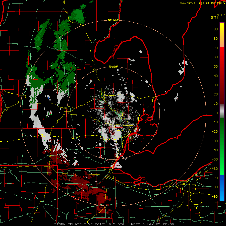Click the 0 value on the velocity scale
Viewport: 226px width, 226px height.
pyautogui.click(x=217, y=113)
